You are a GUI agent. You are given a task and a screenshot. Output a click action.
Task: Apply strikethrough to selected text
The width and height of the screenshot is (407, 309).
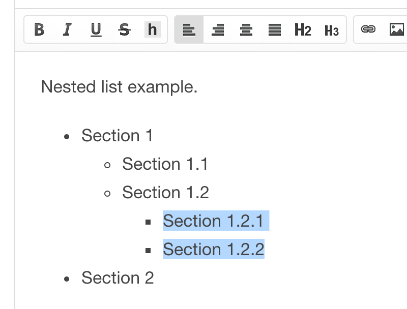[x=124, y=29]
